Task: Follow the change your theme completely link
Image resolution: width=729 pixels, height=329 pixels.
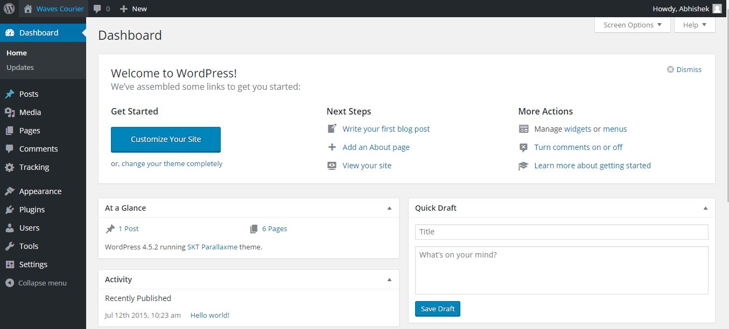Action: pos(172,163)
